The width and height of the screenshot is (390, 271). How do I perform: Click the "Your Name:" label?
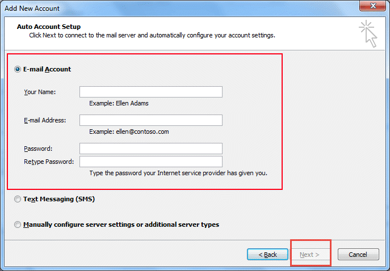click(40, 92)
